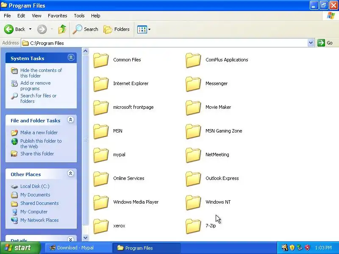Screen dimensions: 339x254
Task: Click the yellow security shield tray icon
Action: point(292,248)
